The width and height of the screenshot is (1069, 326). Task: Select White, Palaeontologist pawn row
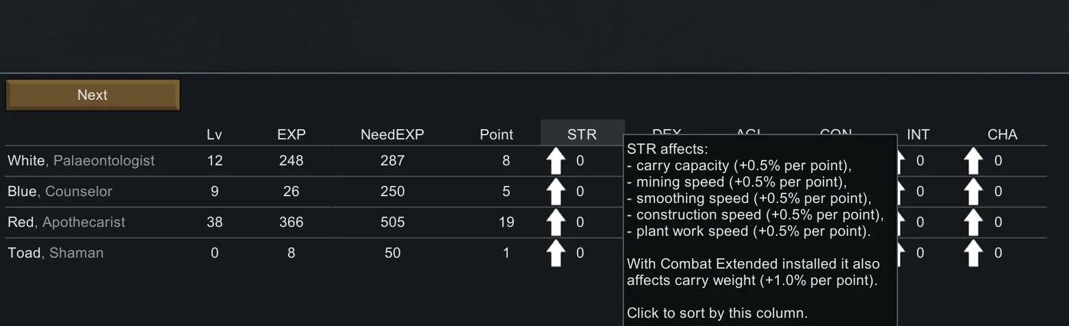(81, 161)
